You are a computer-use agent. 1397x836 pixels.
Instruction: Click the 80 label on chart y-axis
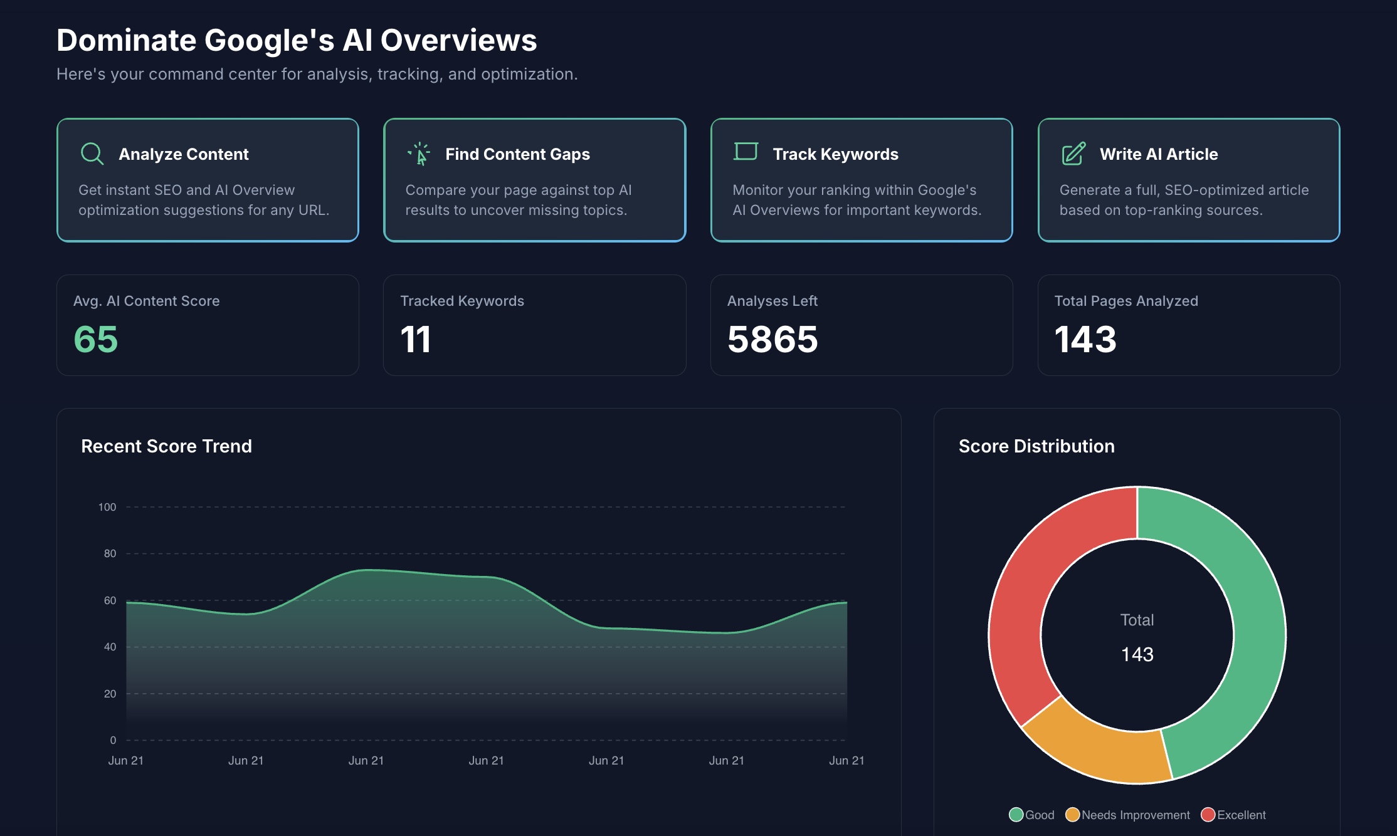tap(110, 553)
